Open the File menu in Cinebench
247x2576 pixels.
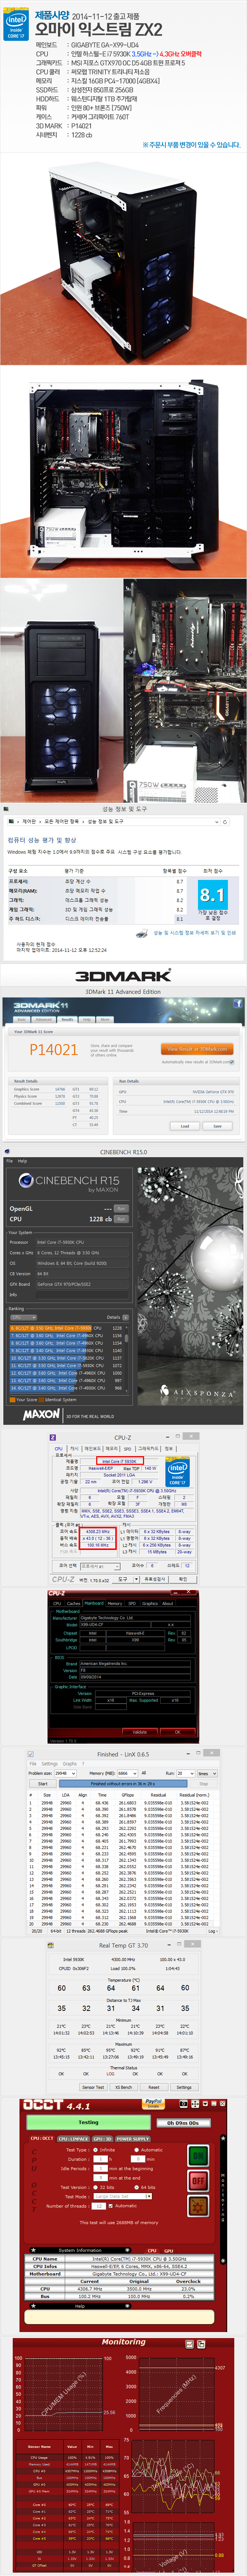pyautogui.click(x=9, y=1161)
